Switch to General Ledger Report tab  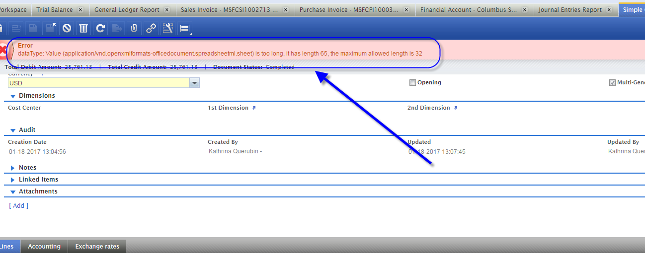[x=127, y=10]
